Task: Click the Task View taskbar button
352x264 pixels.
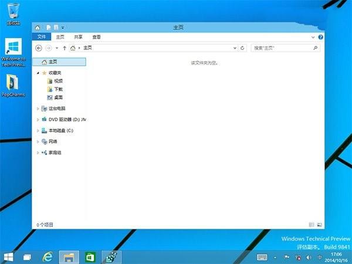Action: (x=27, y=257)
